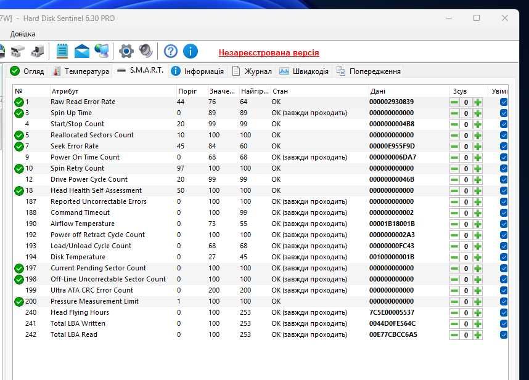The height and width of the screenshot is (380, 529).
Task: Decrease offset for Head Flying Hours
Action: 454,313
